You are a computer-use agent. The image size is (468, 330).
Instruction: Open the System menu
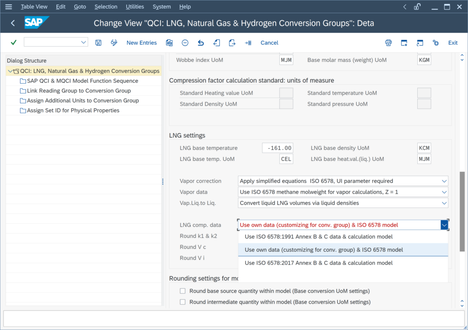tap(161, 6)
